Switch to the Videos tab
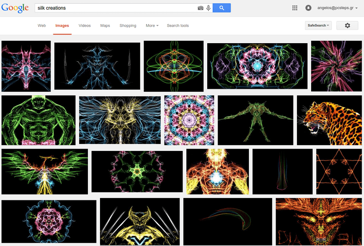The width and height of the screenshot is (364, 246). (84, 26)
